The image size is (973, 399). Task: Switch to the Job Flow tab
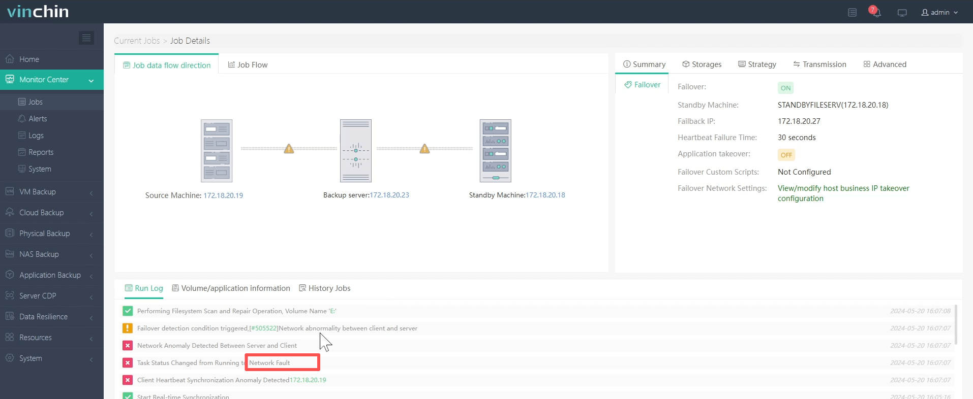point(248,65)
